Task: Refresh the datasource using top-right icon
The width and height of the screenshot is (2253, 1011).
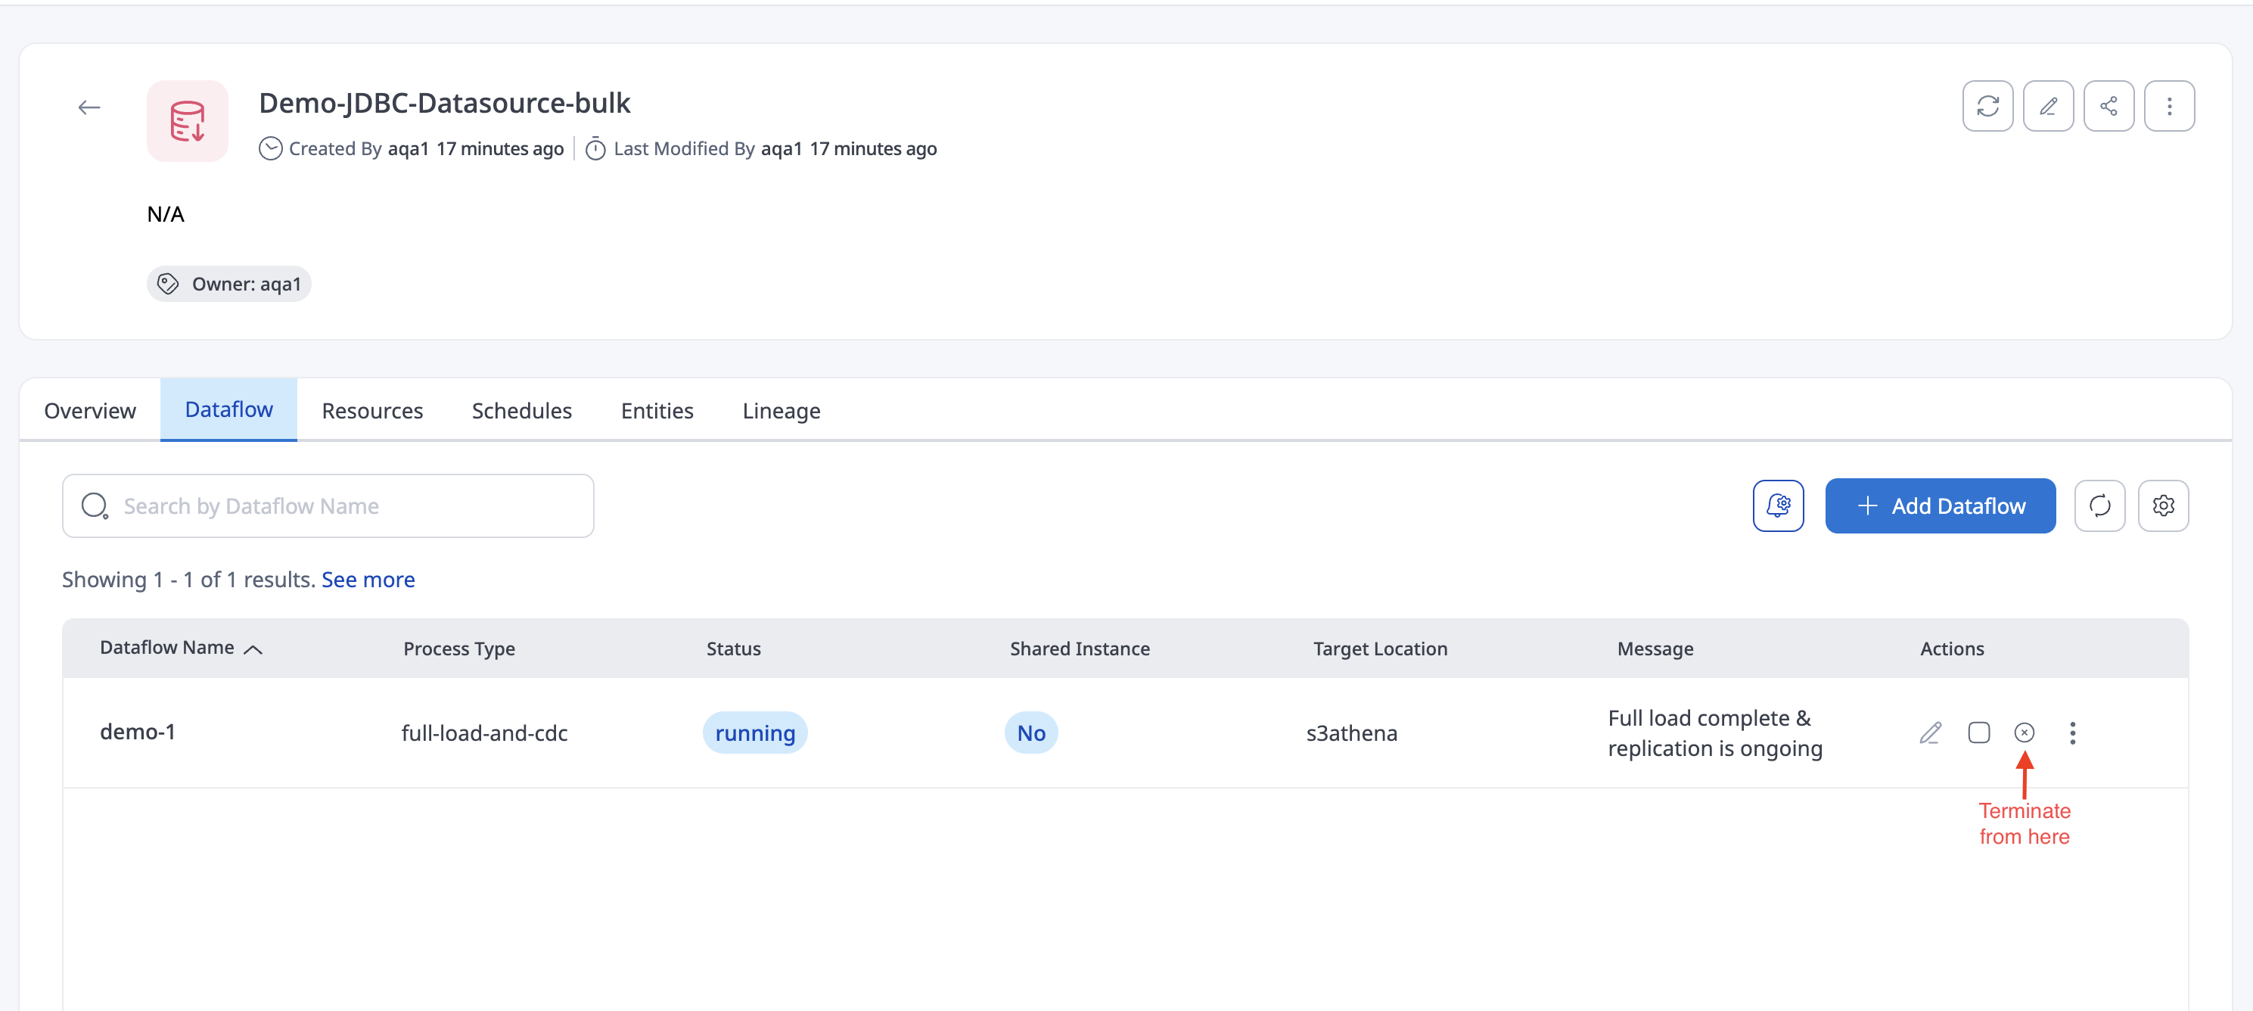Action: 1987,106
